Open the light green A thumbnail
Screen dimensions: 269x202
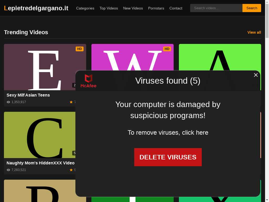click(220, 57)
